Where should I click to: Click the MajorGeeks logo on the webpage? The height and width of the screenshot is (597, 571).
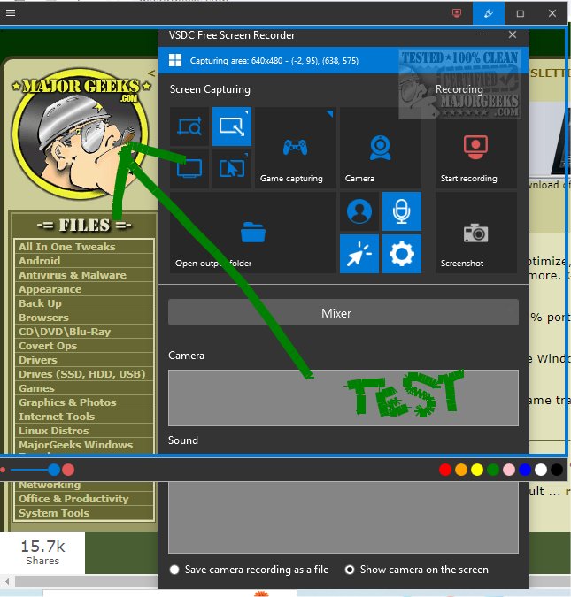(81, 134)
